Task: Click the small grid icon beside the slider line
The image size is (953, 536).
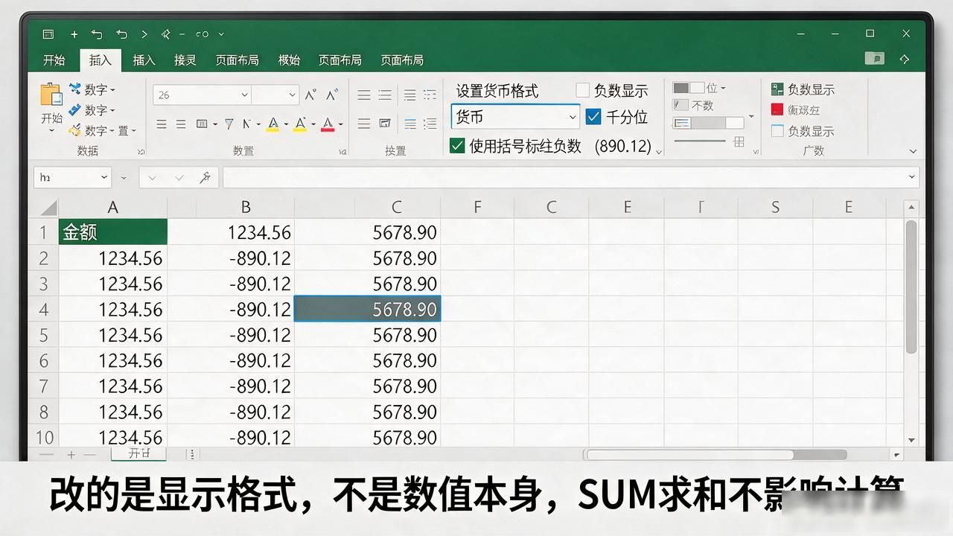Action: [739, 141]
